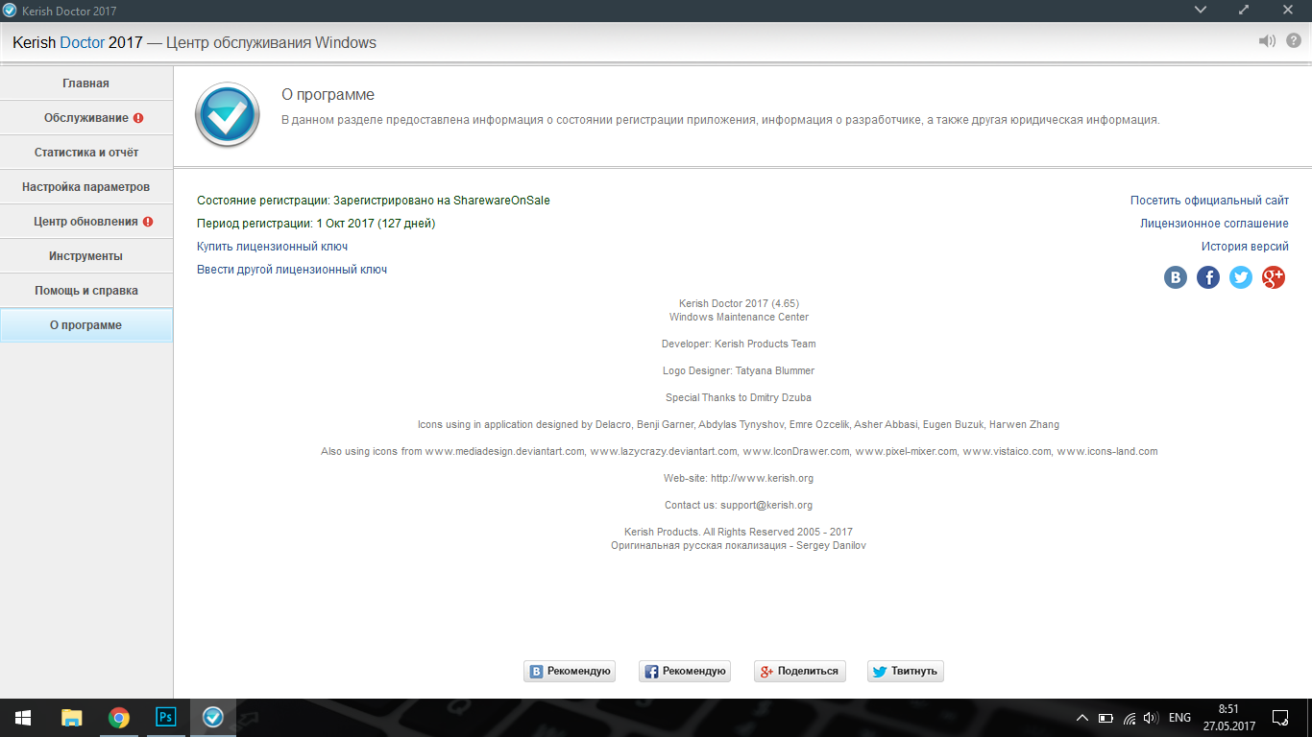Open the Обслуживание section
The image size is (1312, 737).
click(x=86, y=118)
